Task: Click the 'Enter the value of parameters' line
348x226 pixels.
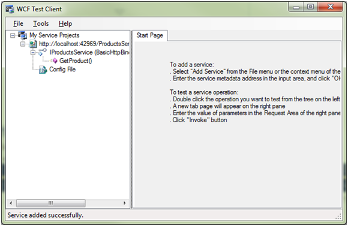Action: pyautogui.click(x=255, y=113)
